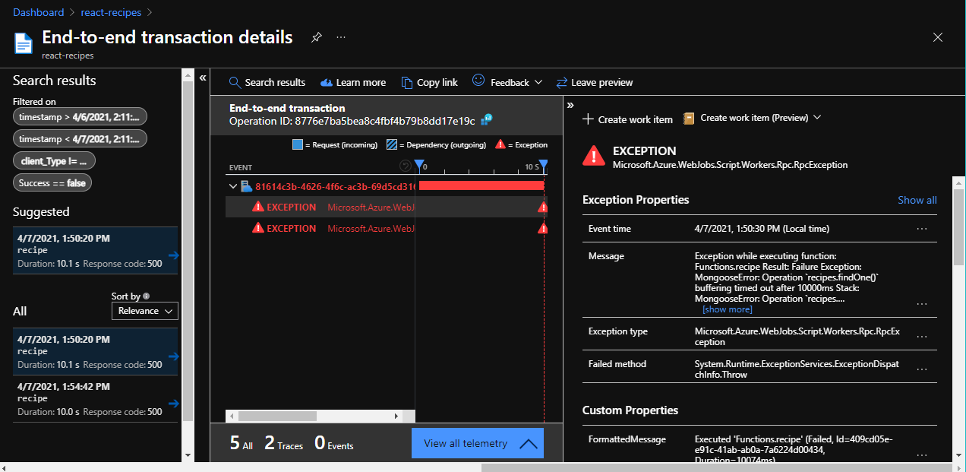Collapse the 81614c3b event tree
This screenshot has height=472, width=966.
233,185
